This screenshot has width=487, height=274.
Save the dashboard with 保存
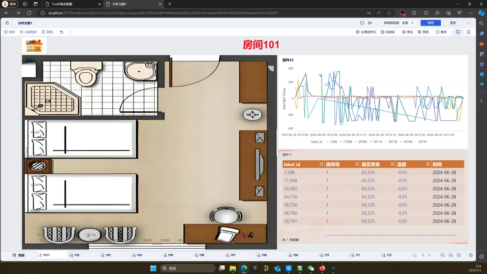pyautogui.click(x=431, y=23)
